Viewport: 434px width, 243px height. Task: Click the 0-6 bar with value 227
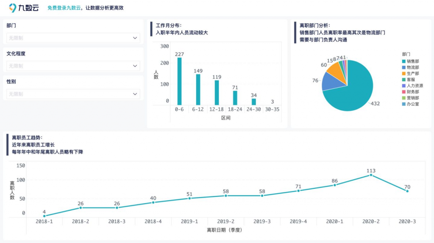coord(179,81)
